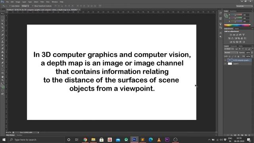
Task: Select the Hand tool
Action: coord(2,77)
